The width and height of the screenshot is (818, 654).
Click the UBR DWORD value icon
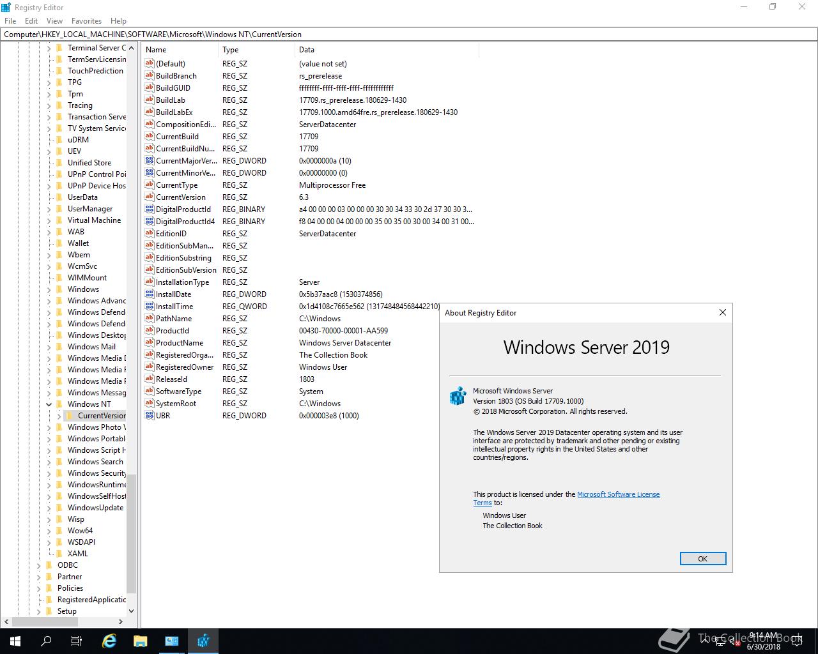pos(150,415)
